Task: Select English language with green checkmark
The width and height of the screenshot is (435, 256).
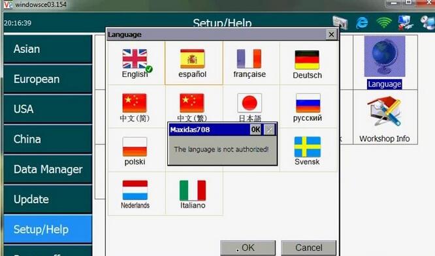Action: tap(135, 63)
